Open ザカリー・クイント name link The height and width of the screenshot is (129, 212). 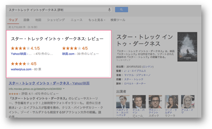154,111
